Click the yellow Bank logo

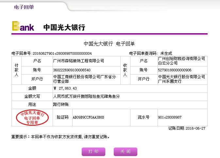point(23,26)
